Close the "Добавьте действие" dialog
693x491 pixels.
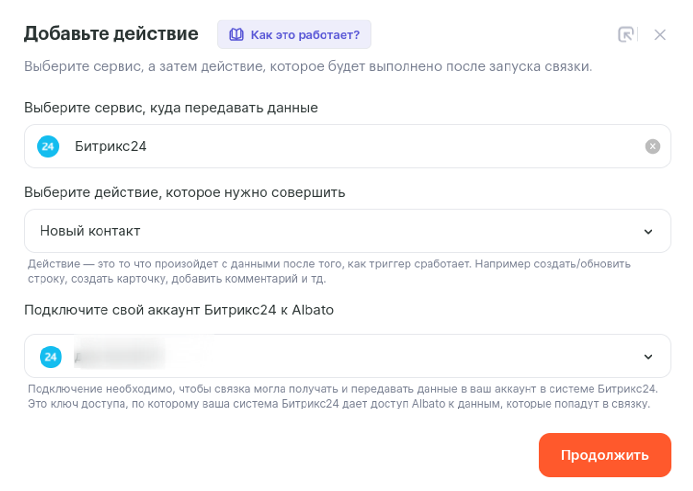click(x=660, y=35)
